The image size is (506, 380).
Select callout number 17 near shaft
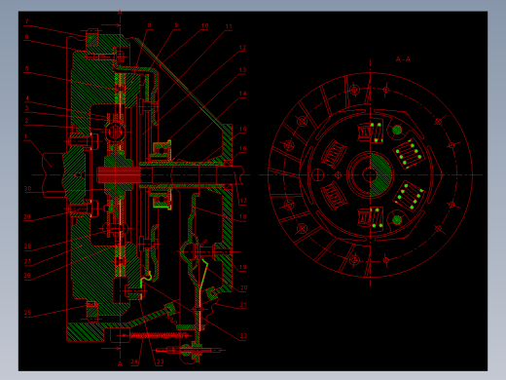point(242,201)
